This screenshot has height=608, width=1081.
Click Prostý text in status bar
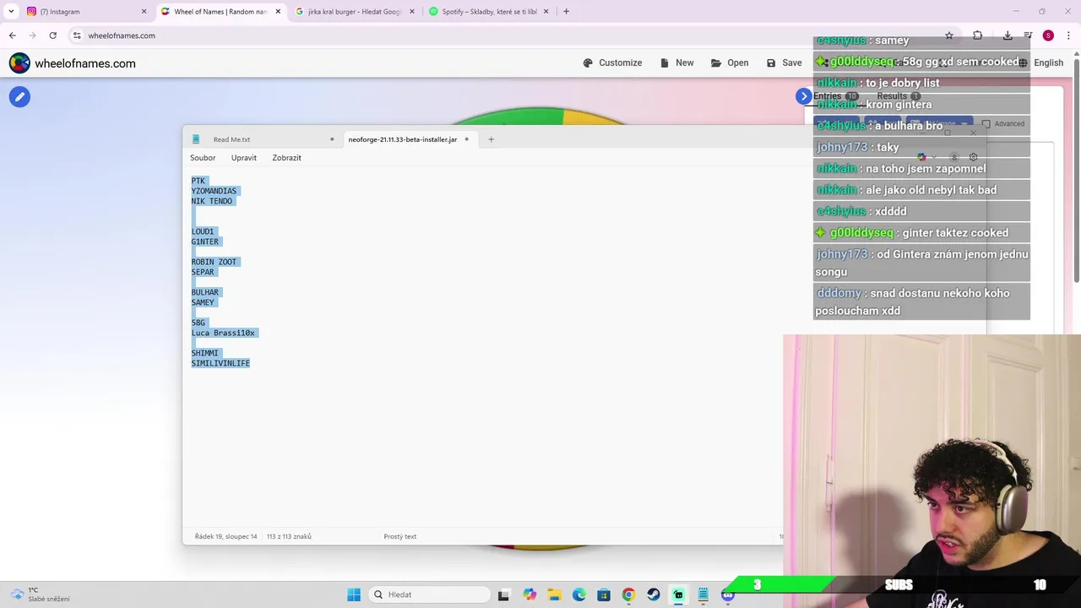[400, 536]
